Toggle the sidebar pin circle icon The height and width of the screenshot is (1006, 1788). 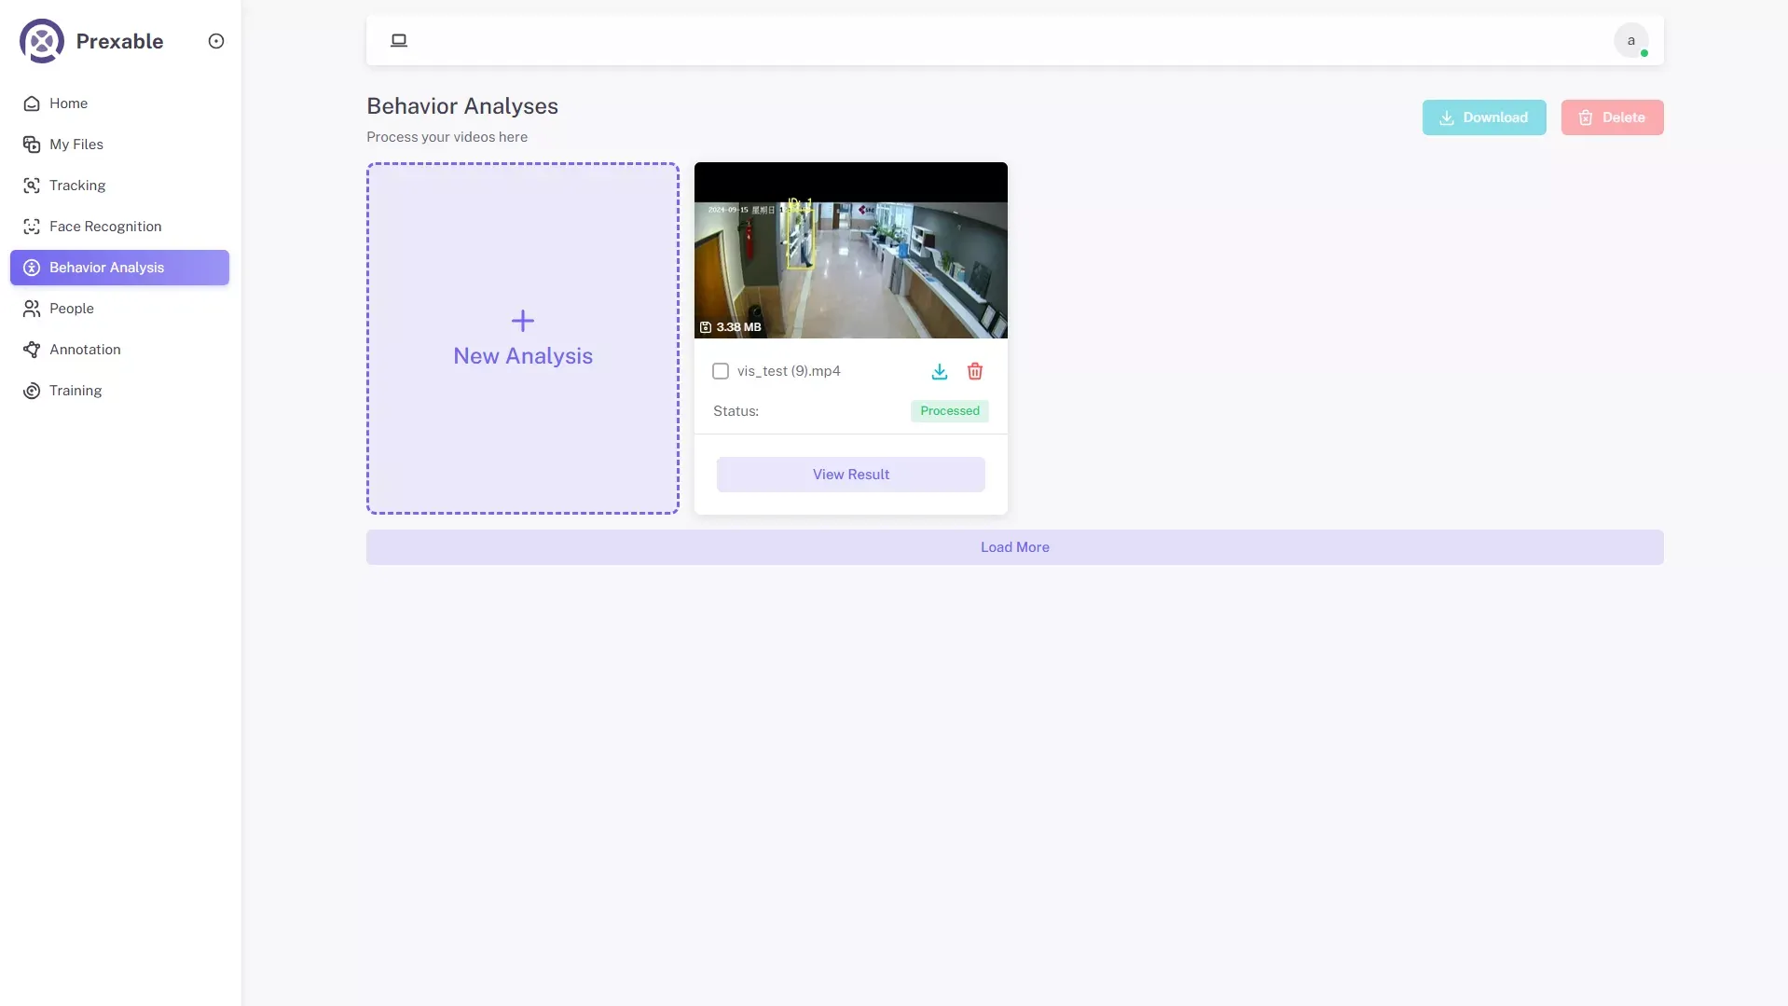click(216, 41)
